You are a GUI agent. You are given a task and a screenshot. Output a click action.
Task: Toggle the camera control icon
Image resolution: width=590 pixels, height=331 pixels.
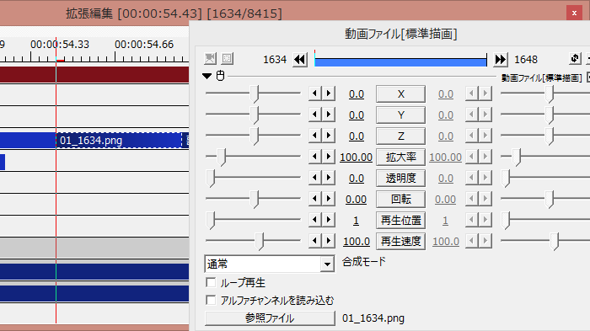pyautogui.click(x=211, y=59)
